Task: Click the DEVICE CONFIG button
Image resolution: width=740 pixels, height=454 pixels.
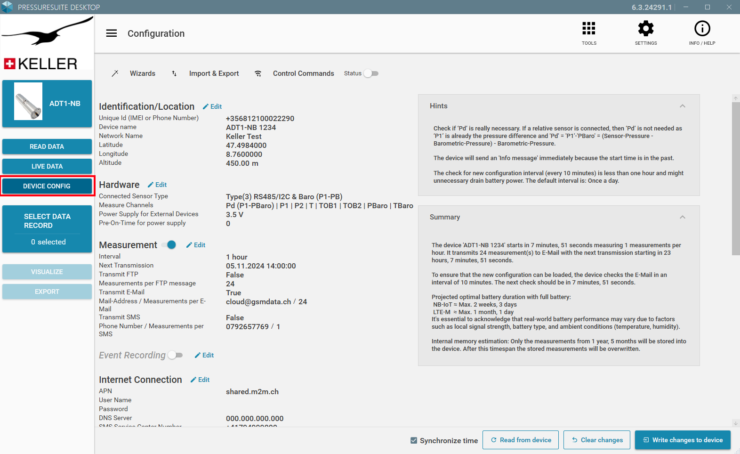Action: click(x=47, y=186)
